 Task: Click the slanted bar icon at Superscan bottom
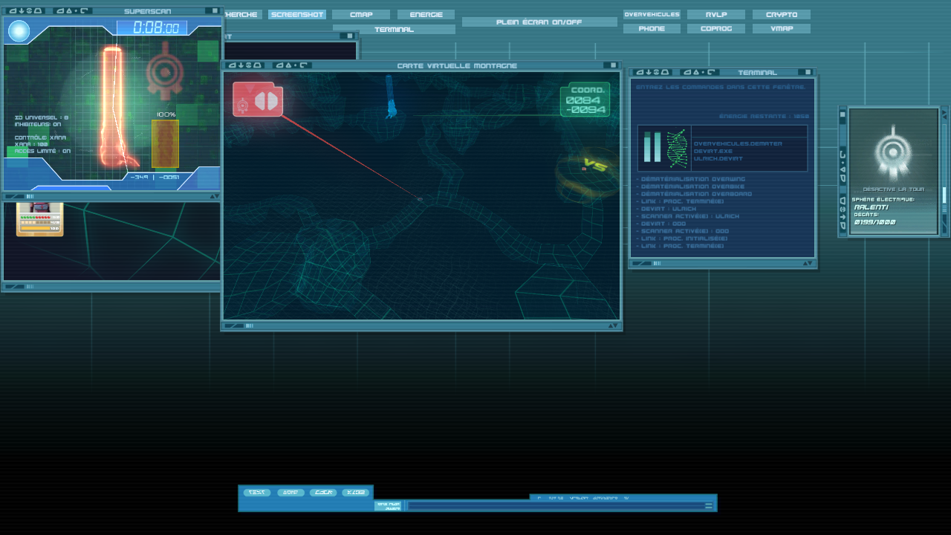(x=13, y=196)
